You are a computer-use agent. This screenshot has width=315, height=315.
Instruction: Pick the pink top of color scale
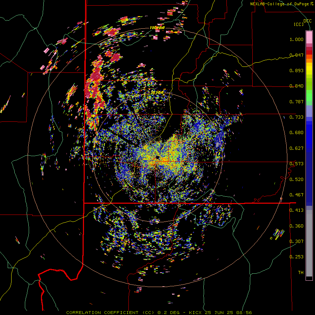click(309, 37)
